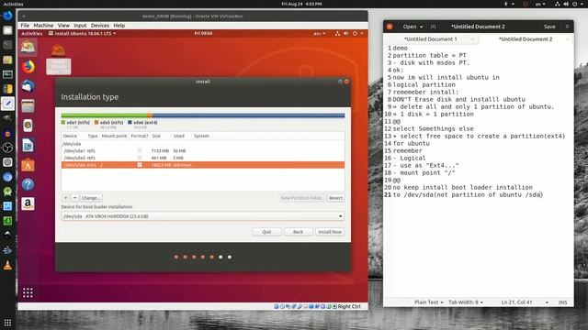Click host Activities button

(x=13, y=4)
